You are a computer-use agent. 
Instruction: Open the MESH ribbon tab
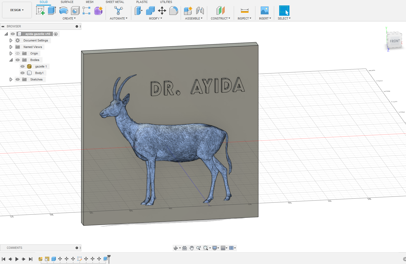pos(89,2)
